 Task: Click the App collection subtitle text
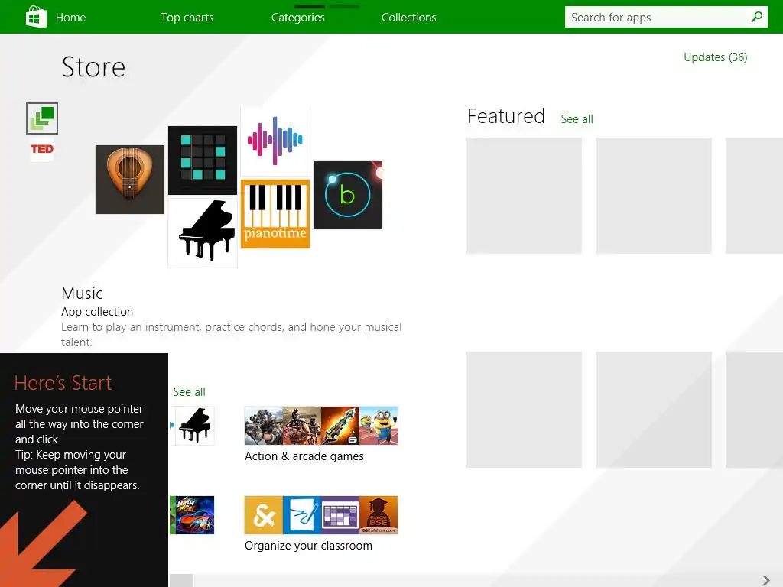(97, 312)
